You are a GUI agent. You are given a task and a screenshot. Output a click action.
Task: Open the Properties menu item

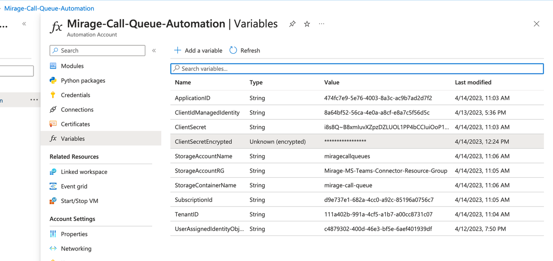pos(74,234)
